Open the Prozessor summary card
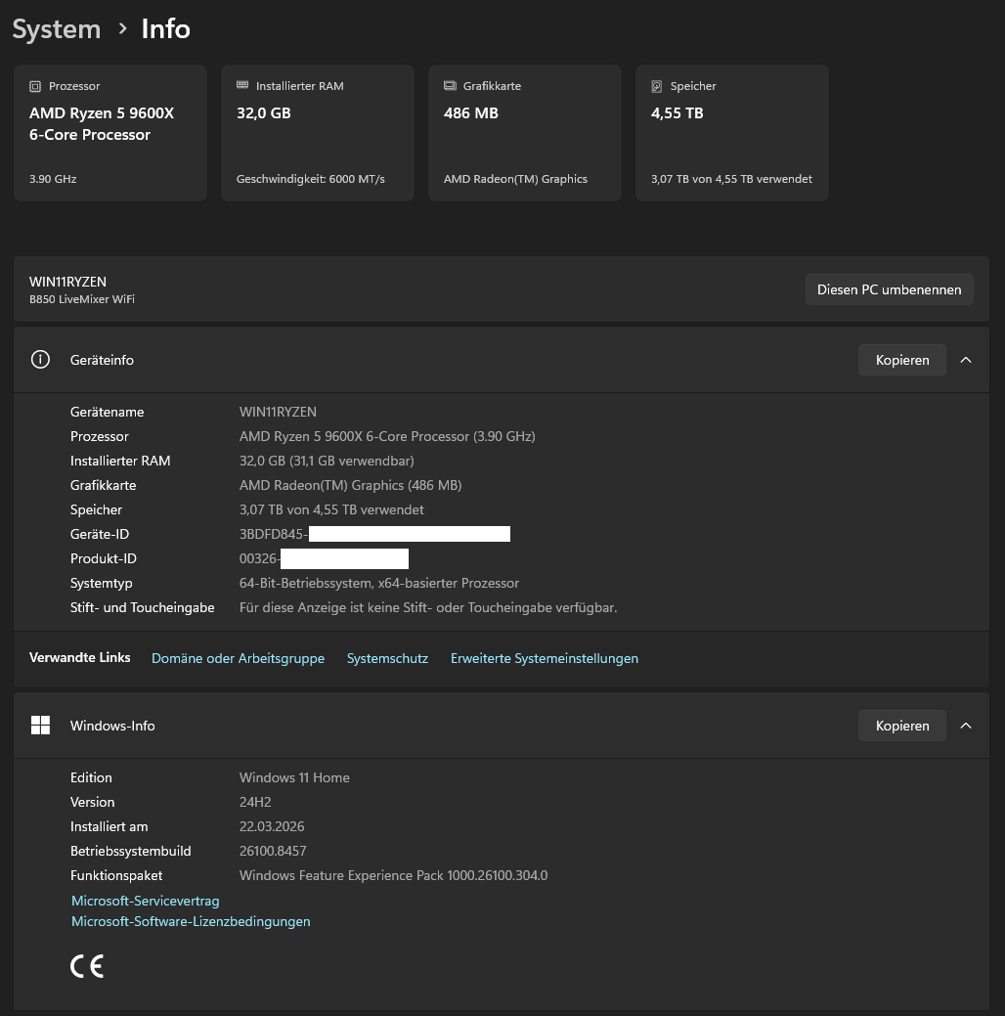The height and width of the screenshot is (1016, 1005). [x=110, y=133]
